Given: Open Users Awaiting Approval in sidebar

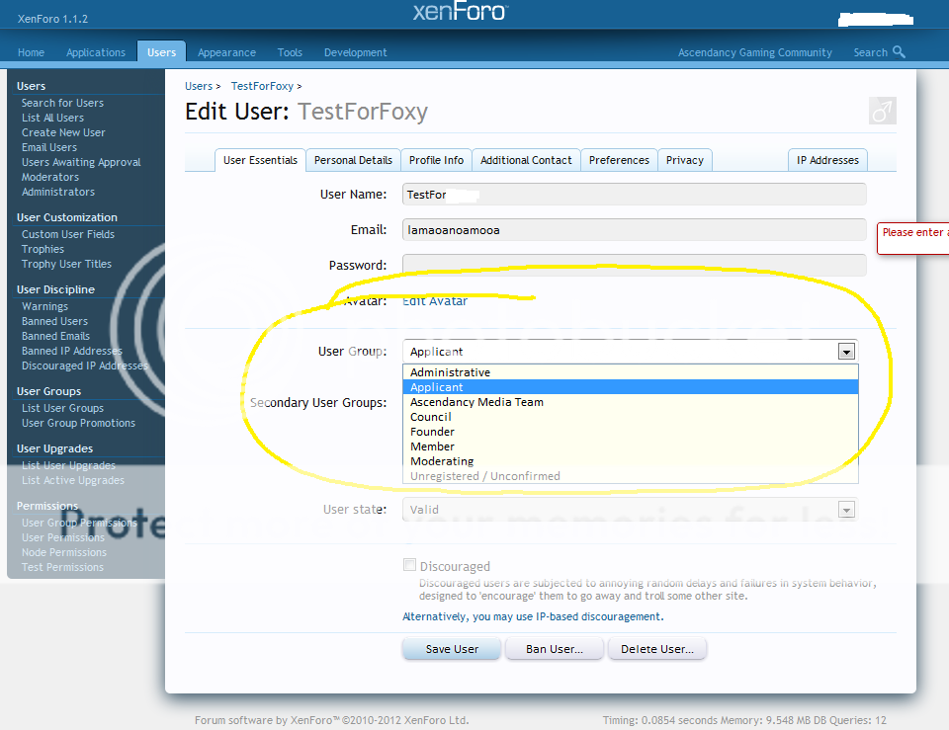Looking at the screenshot, I should 81,162.
